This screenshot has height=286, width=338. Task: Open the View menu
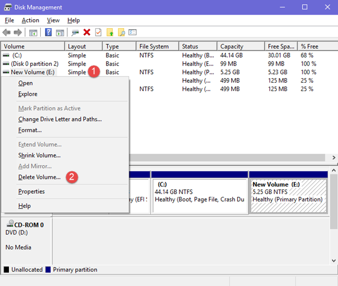pos(53,20)
